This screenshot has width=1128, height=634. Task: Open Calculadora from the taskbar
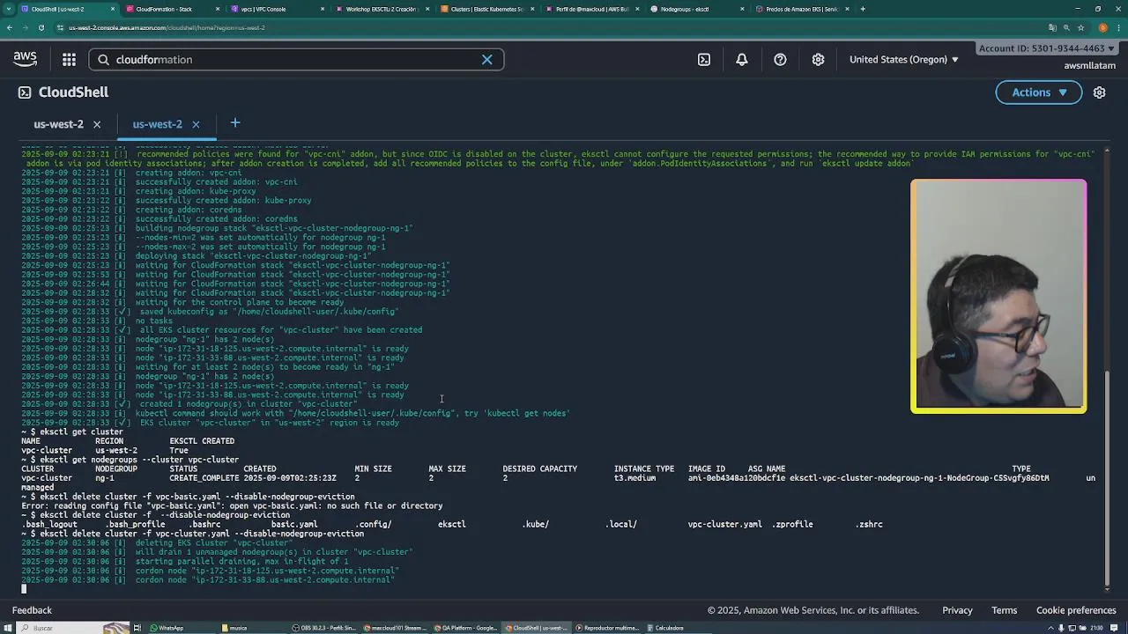click(665, 628)
